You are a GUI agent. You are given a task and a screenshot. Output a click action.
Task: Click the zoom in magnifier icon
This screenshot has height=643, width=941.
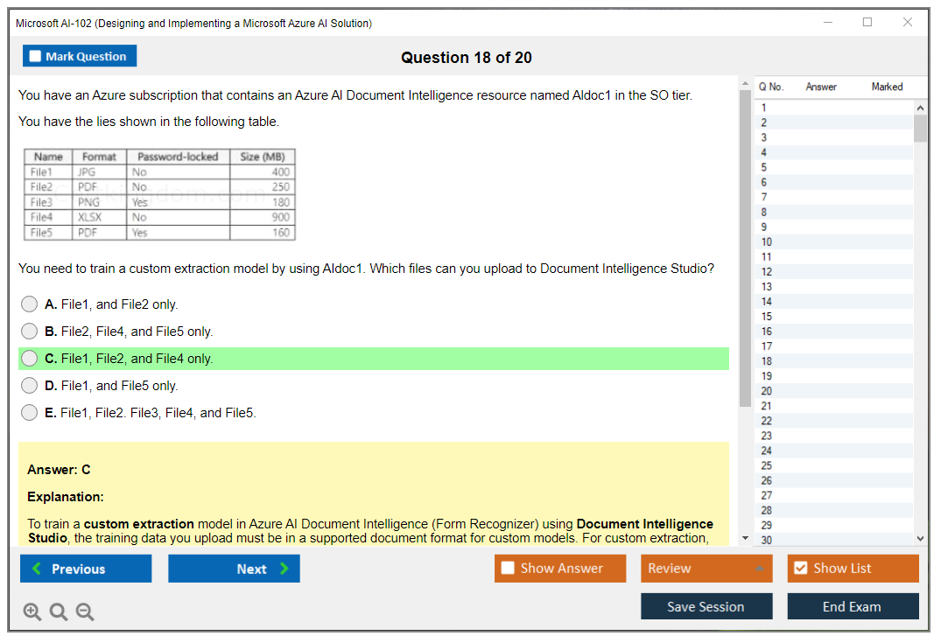(32, 612)
